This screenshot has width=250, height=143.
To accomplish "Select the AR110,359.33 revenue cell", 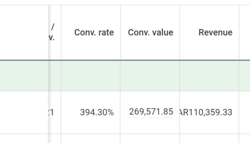I will pos(209,112).
